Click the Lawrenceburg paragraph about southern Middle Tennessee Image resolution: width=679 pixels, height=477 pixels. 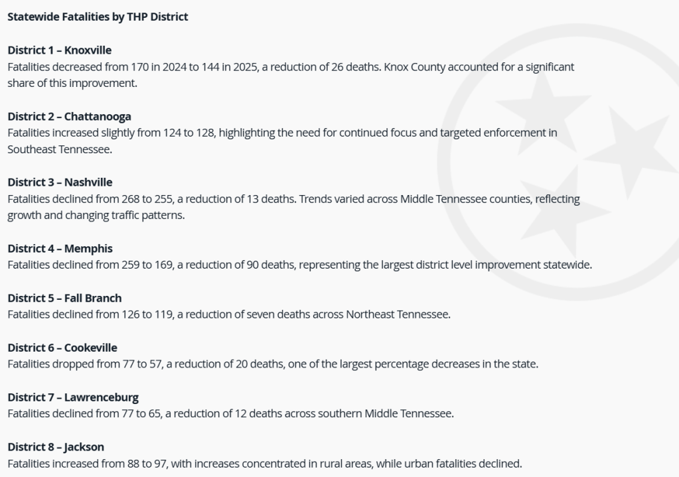click(230, 414)
